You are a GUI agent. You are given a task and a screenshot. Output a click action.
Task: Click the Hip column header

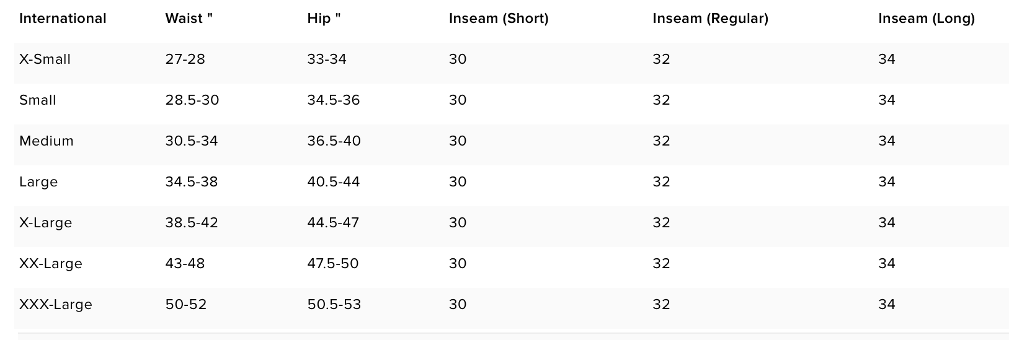(x=324, y=19)
